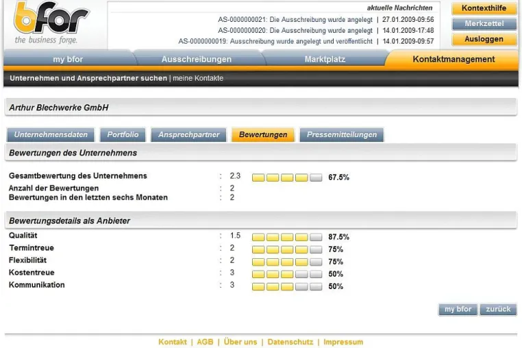Click the bfor business forge logo
Viewport: 522px width, 348px height.
pyautogui.click(x=51, y=23)
